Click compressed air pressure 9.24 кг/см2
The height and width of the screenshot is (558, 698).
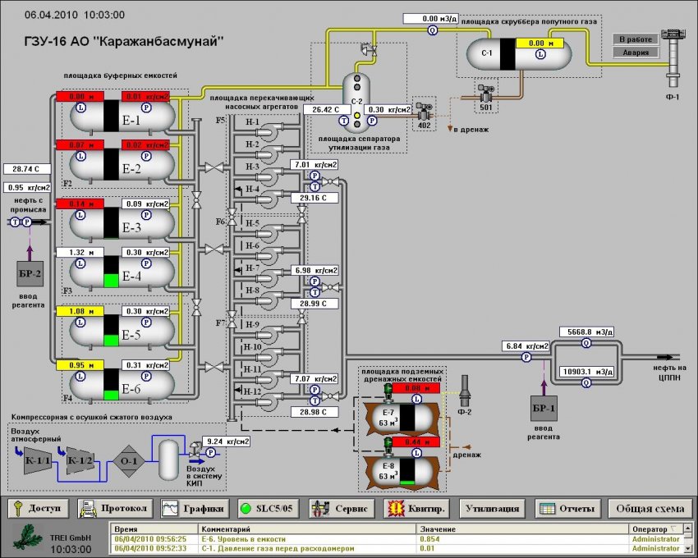[226, 441]
